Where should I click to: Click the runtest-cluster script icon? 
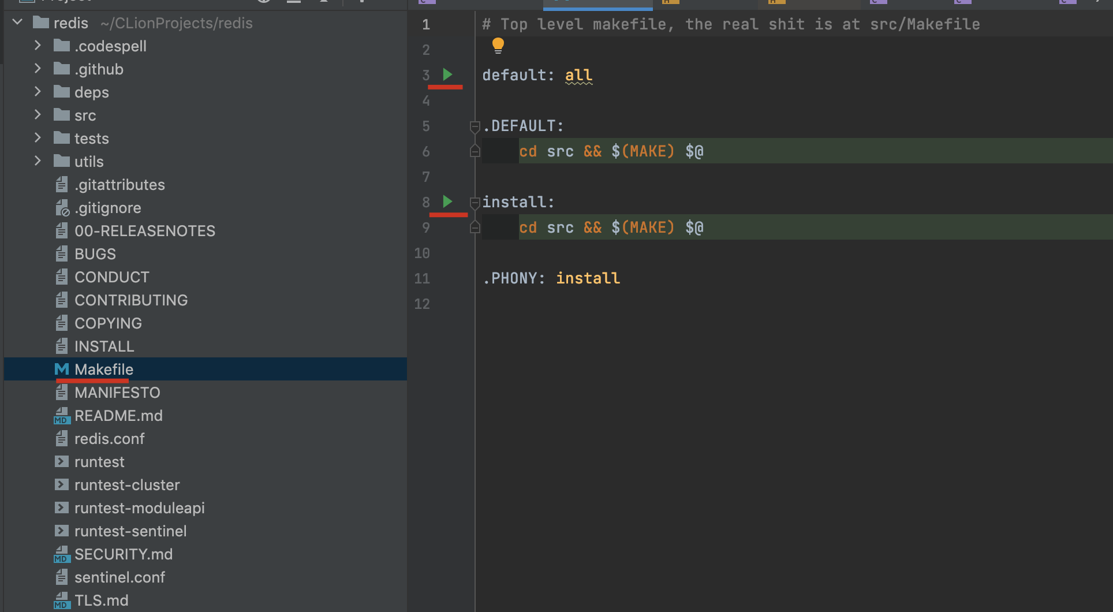coord(62,484)
